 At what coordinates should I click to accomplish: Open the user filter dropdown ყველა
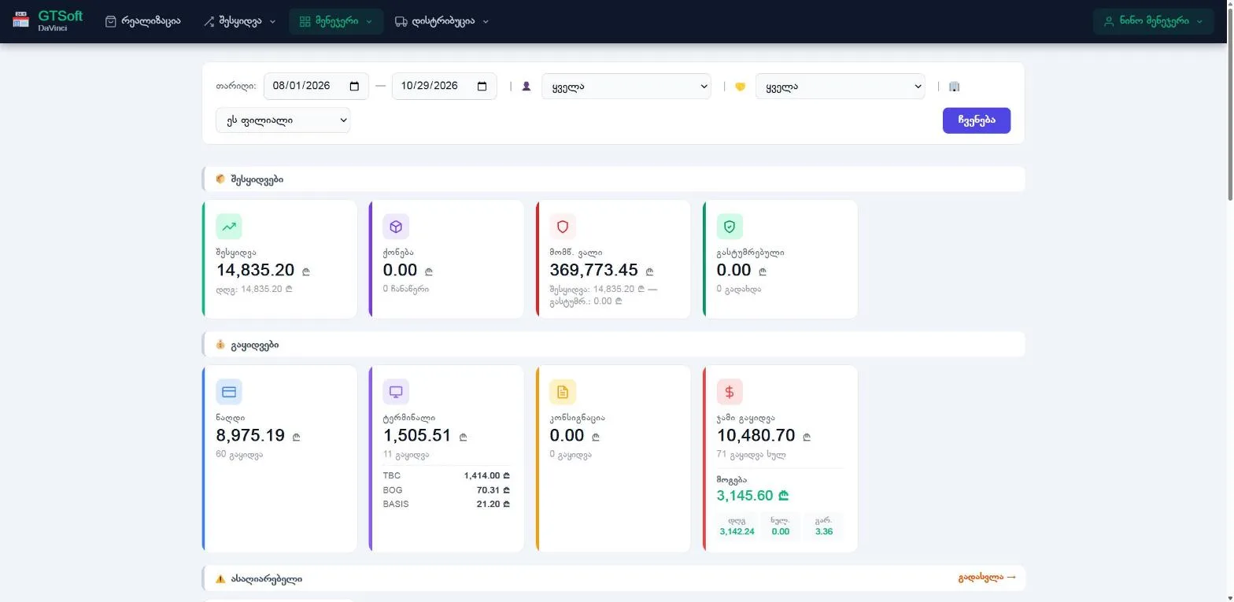626,87
